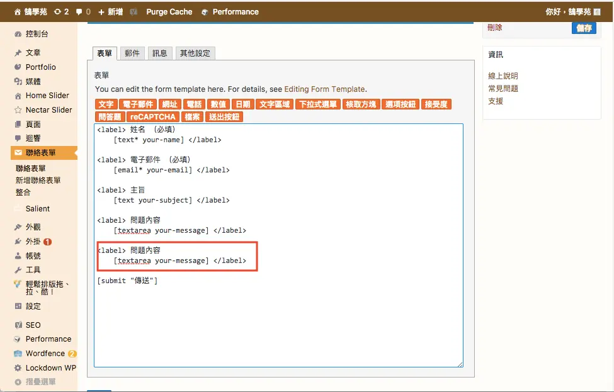This screenshot has width=614, height=392.
Task: Click the 迴響 comments icon in sidebar
Action: [x=18, y=138]
